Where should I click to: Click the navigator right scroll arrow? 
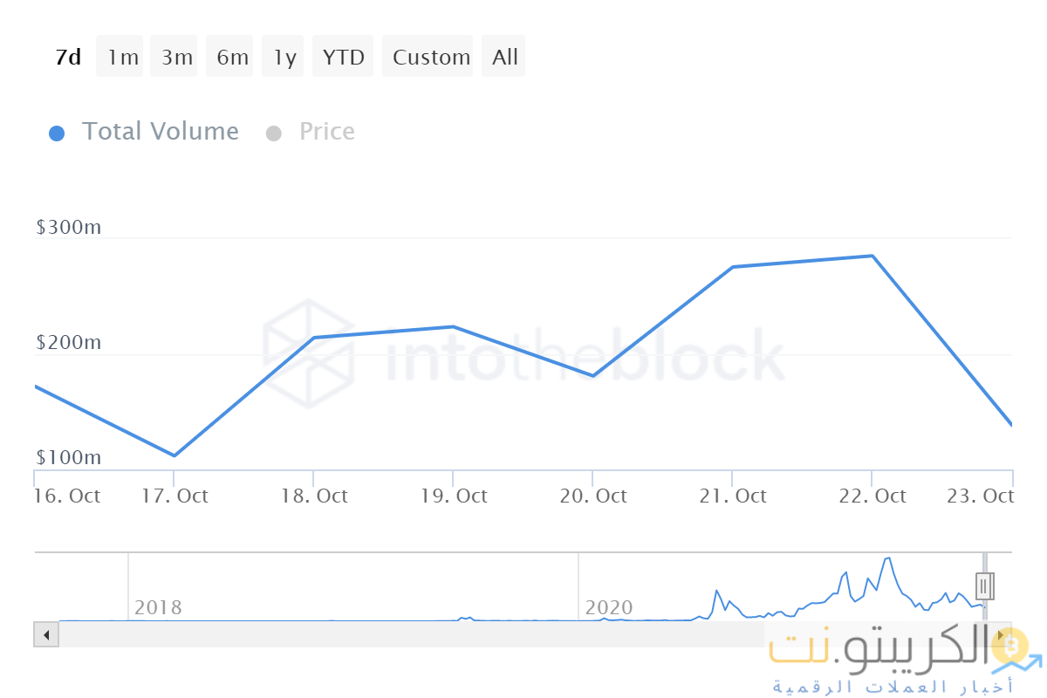coord(1001,634)
